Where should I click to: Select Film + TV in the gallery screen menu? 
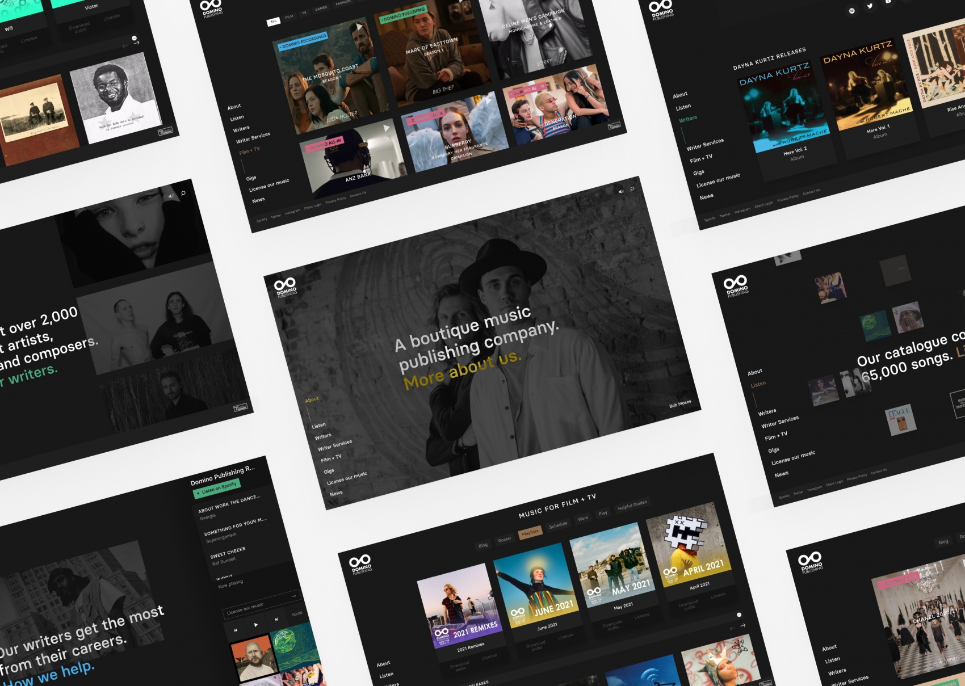click(249, 151)
